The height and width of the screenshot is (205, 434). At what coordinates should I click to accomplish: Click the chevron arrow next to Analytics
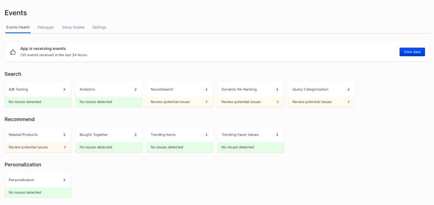135,89
